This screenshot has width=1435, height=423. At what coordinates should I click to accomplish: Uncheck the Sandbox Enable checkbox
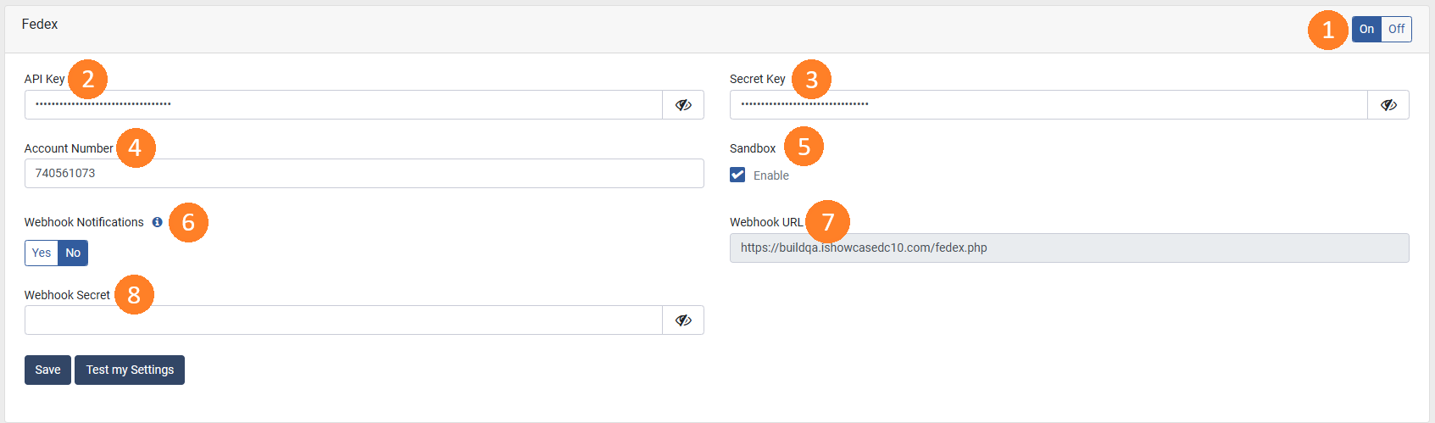point(737,175)
